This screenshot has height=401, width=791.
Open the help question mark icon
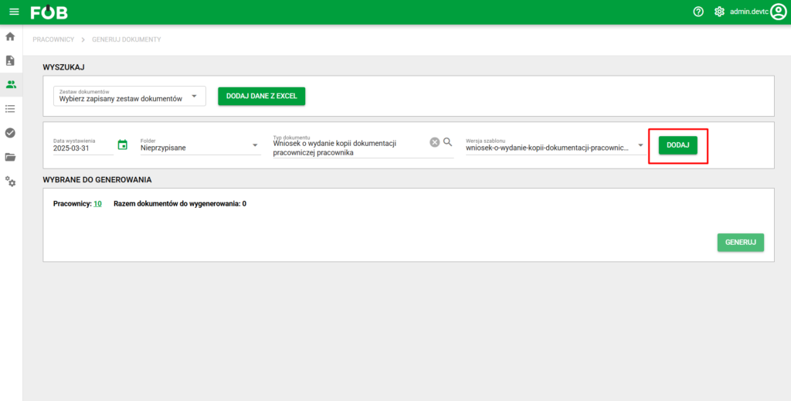coord(698,12)
